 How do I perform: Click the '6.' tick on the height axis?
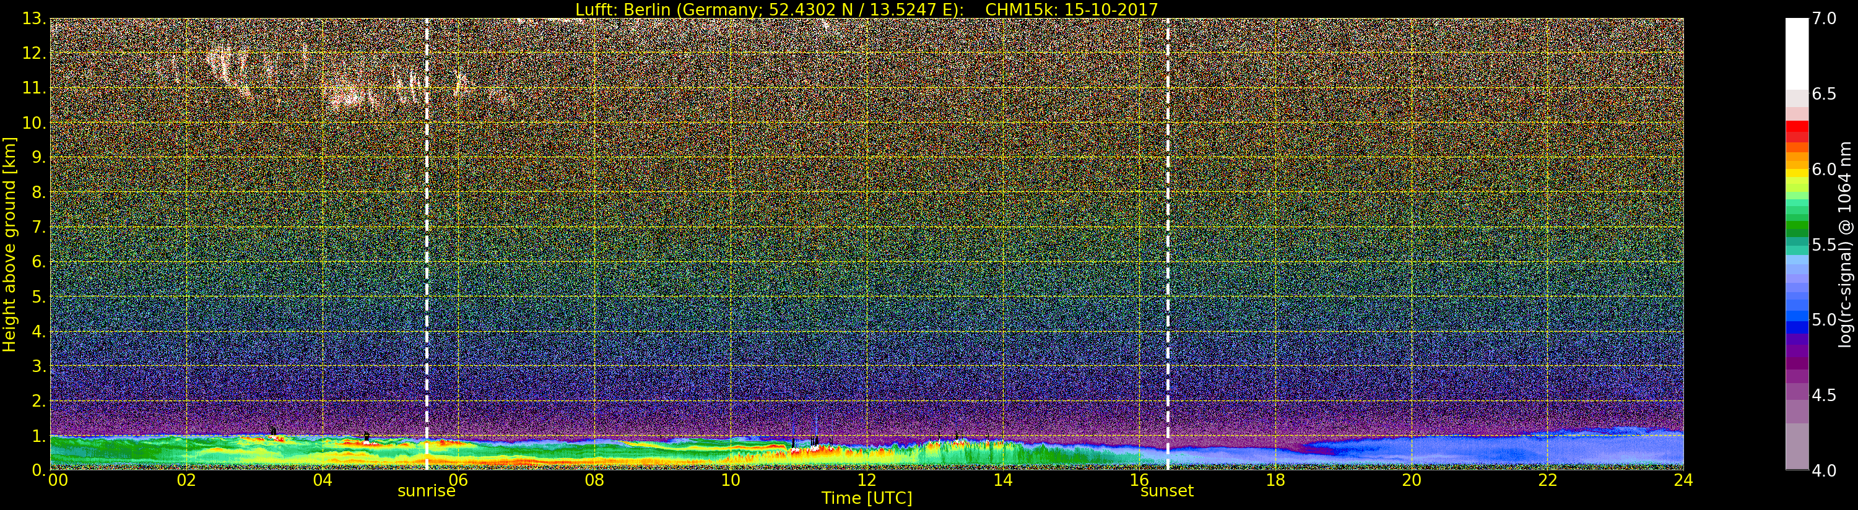tap(39, 262)
